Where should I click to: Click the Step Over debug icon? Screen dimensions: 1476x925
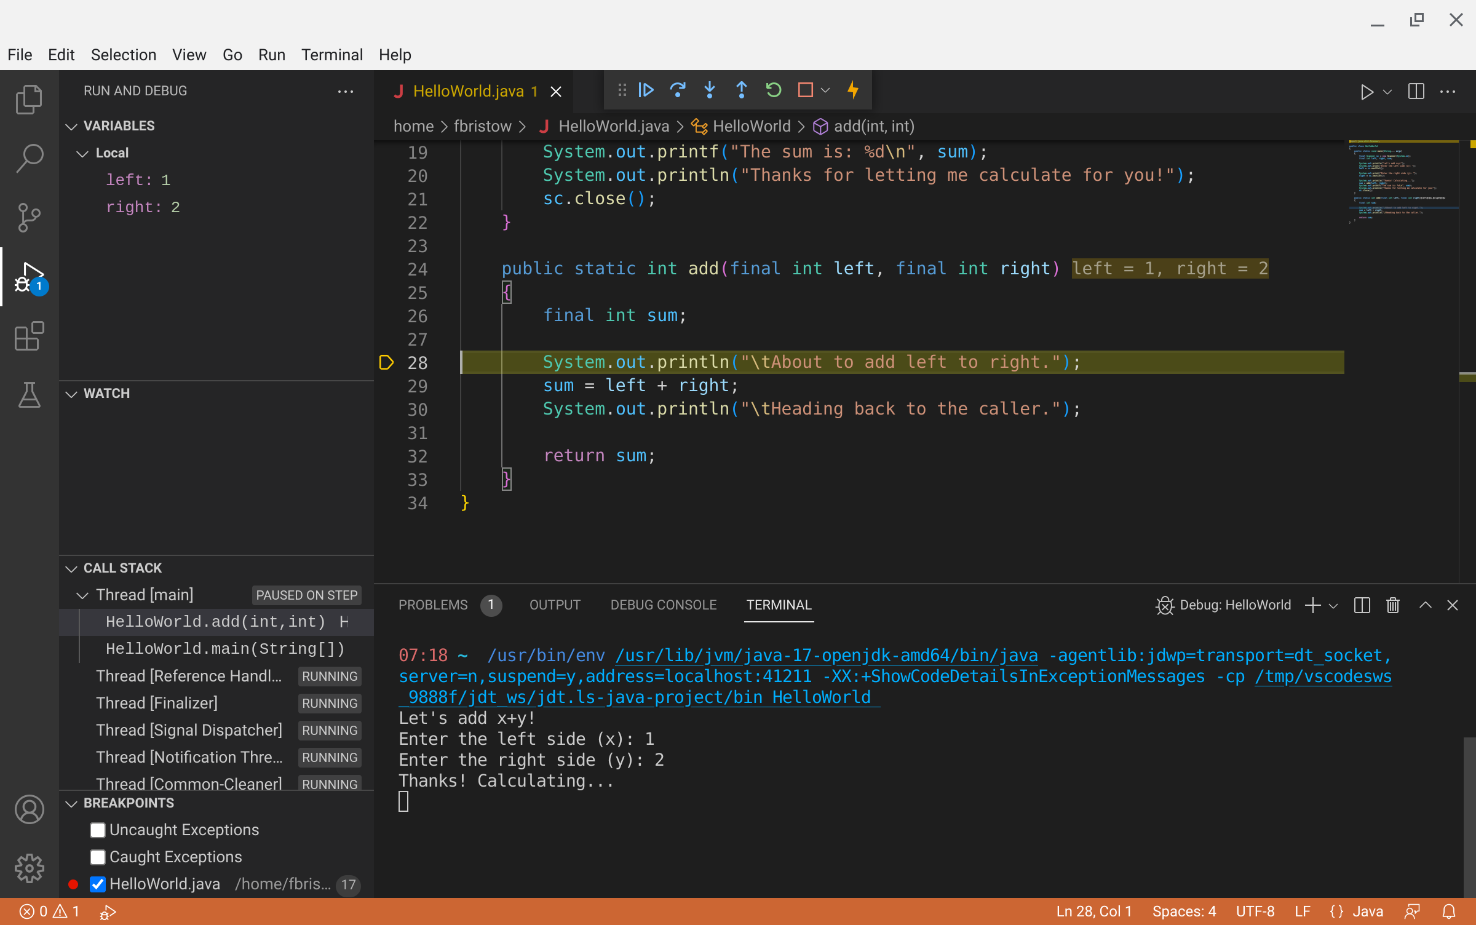pos(678,90)
